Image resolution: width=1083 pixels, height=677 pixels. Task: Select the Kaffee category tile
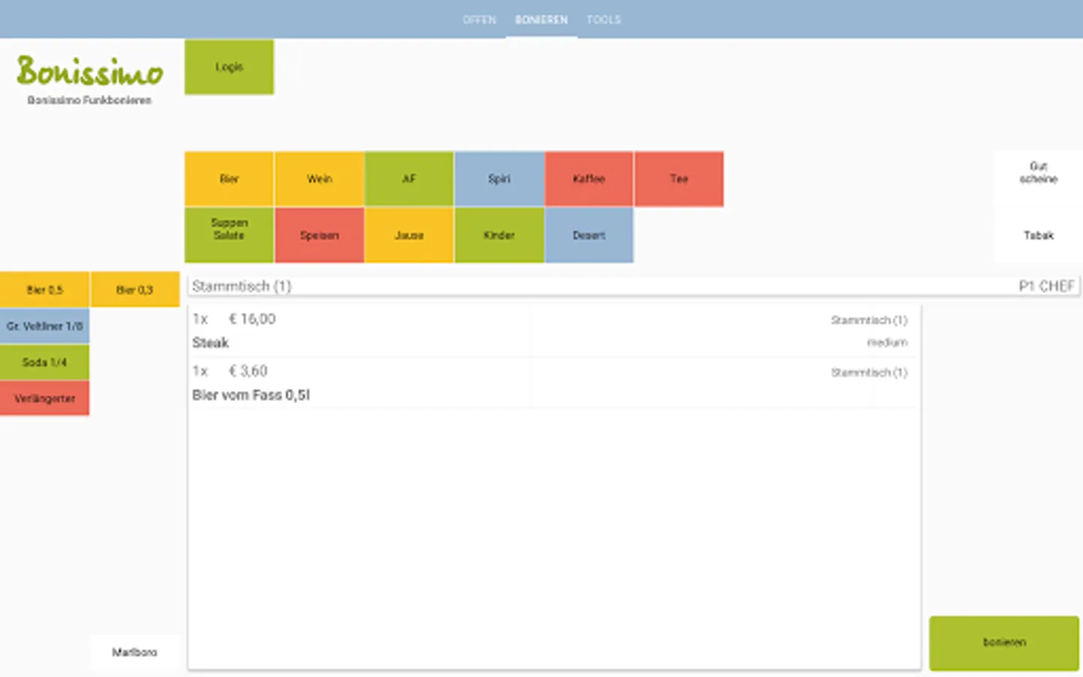tap(589, 179)
